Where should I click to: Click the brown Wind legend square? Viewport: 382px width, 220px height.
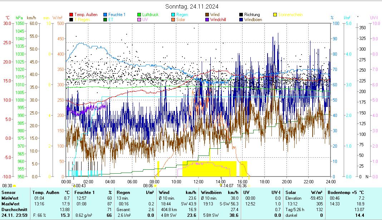[x=207, y=15]
